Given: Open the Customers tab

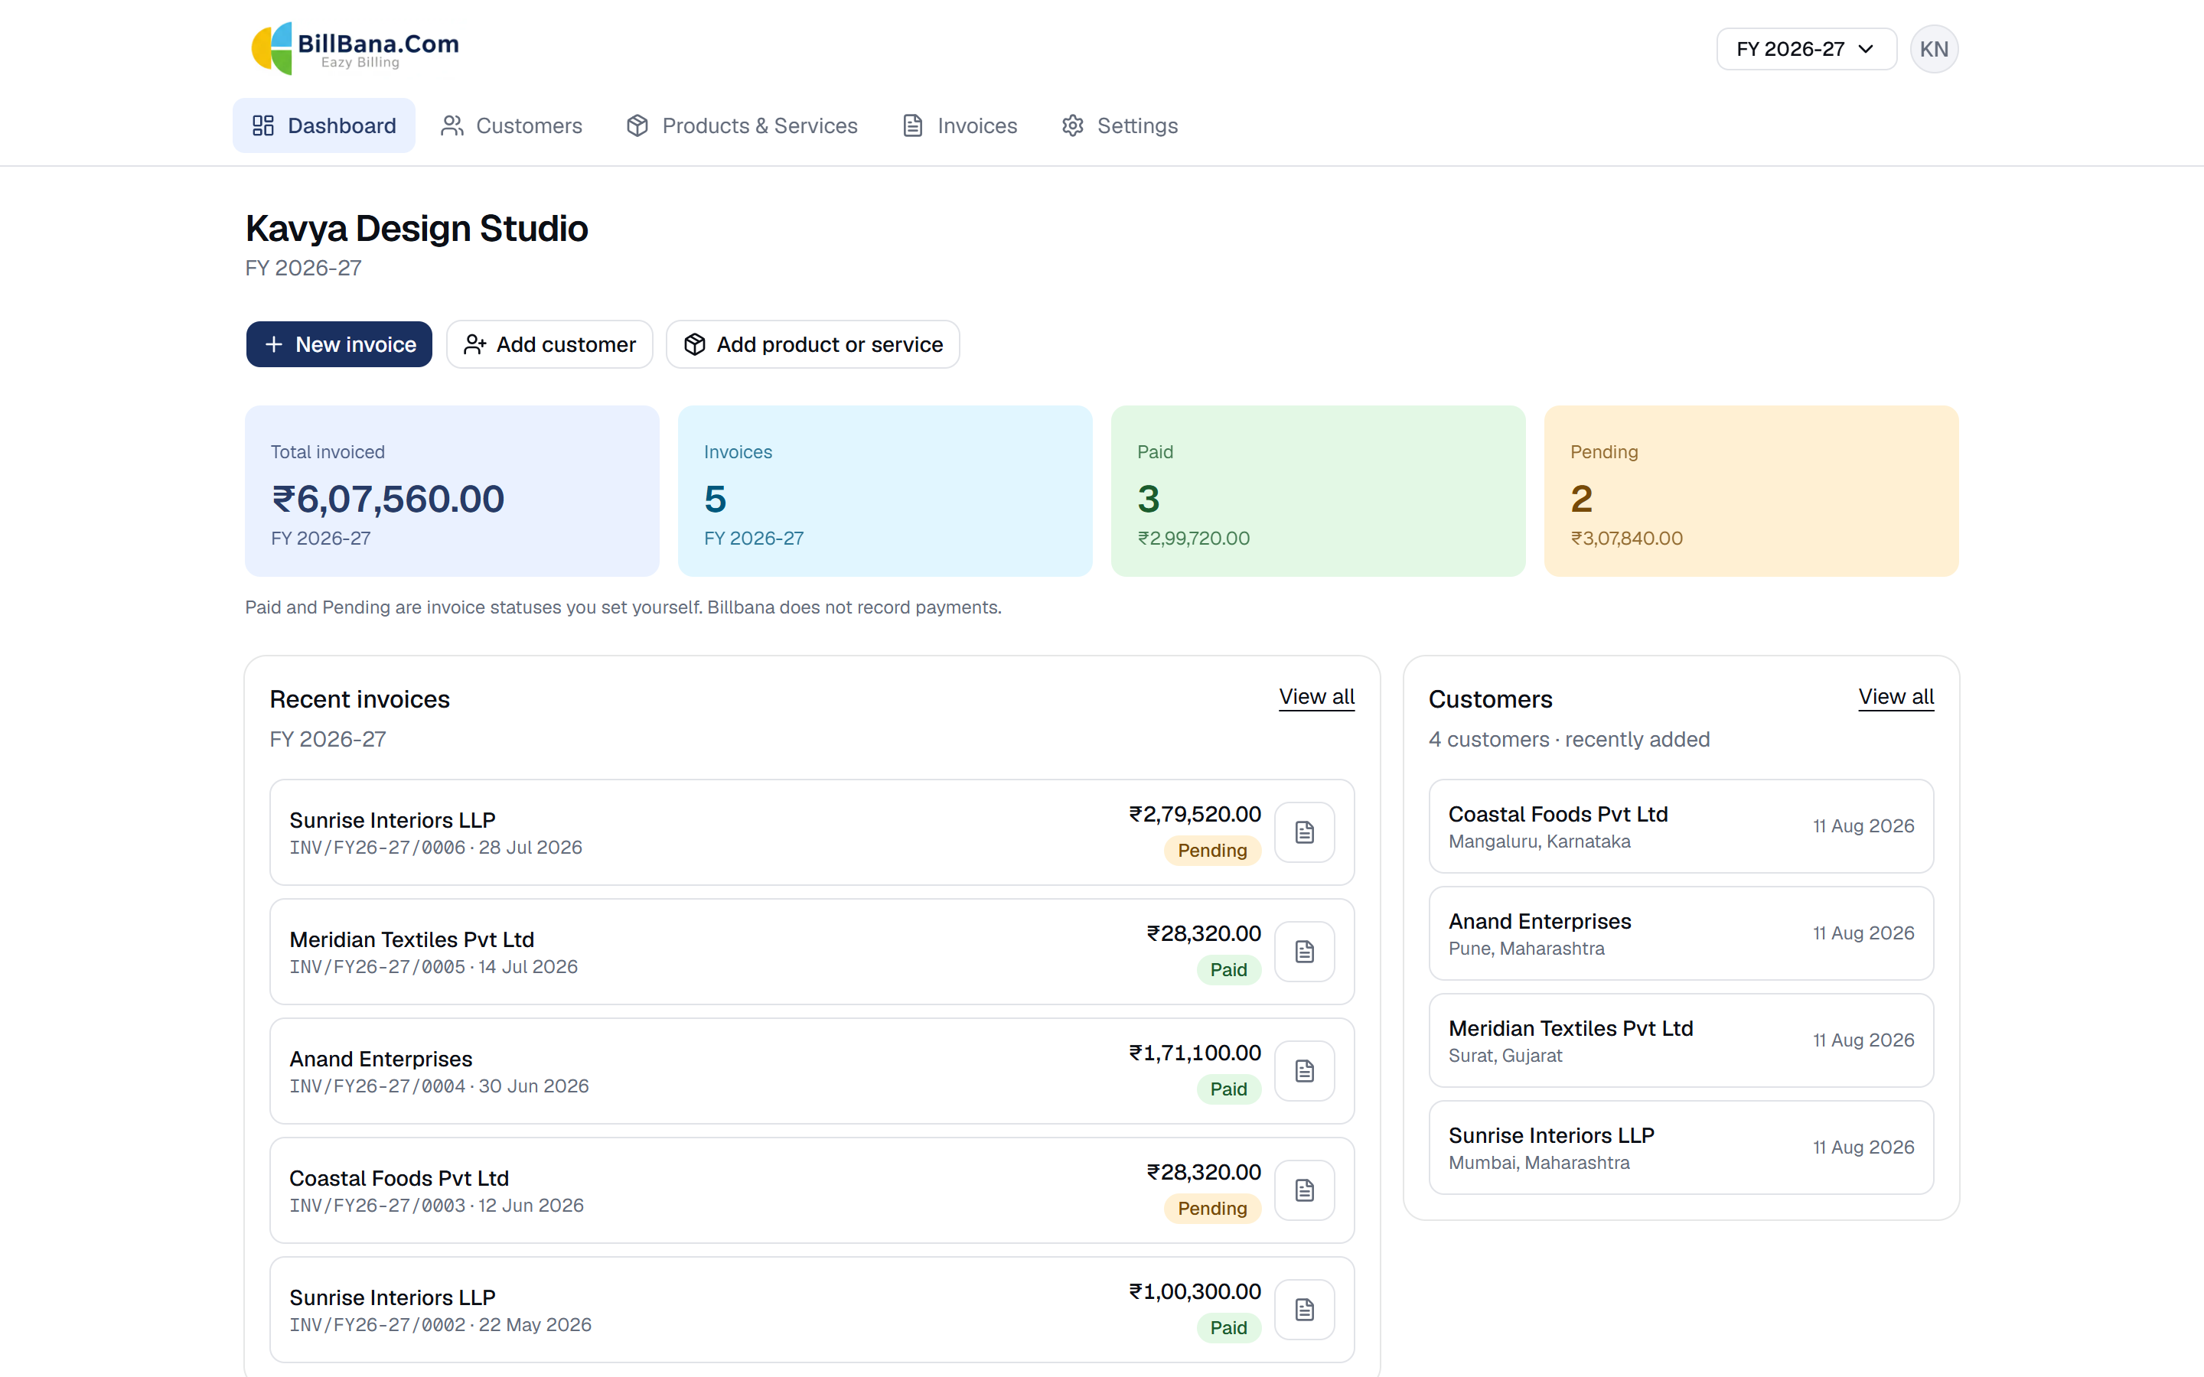Looking at the screenshot, I should [x=511, y=125].
